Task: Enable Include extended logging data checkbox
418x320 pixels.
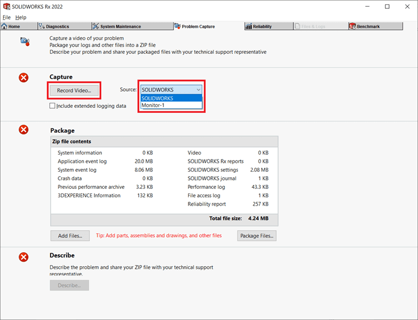Action: [x=52, y=106]
